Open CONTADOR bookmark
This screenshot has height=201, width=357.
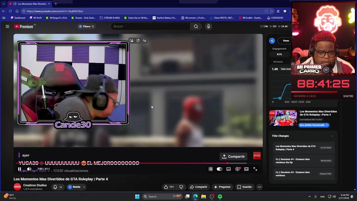pyautogui.click(x=275, y=18)
